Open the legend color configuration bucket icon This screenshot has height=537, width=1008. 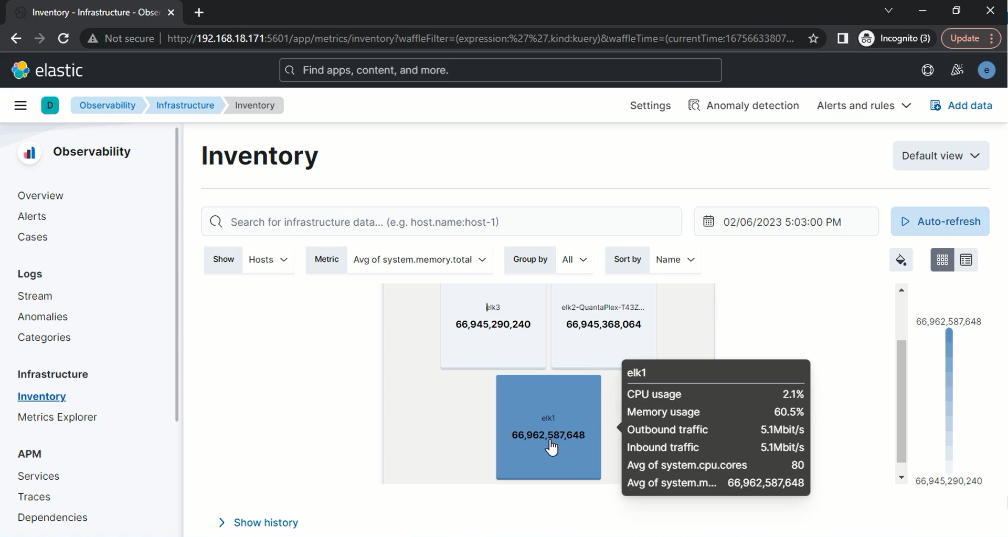pyautogui.click(x=901, y=259)
